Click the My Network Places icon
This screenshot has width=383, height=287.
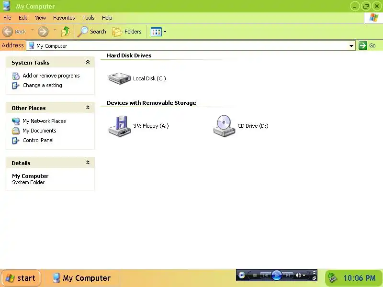[x=16, y=121]
